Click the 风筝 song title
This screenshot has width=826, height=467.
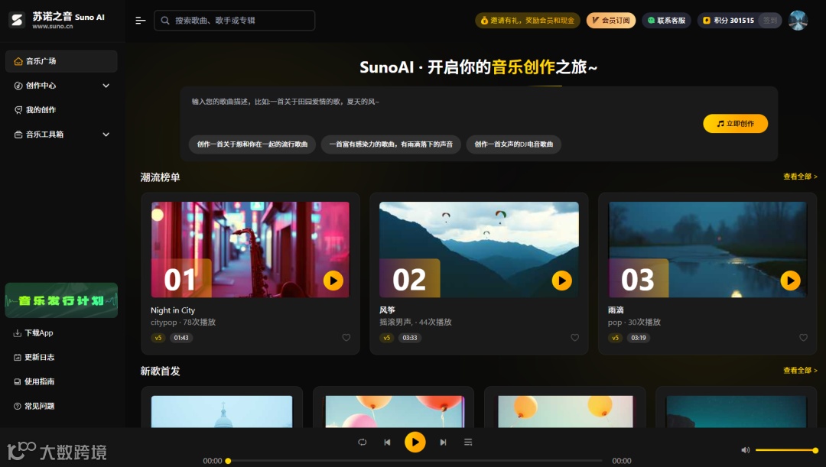tap(387, 310)
